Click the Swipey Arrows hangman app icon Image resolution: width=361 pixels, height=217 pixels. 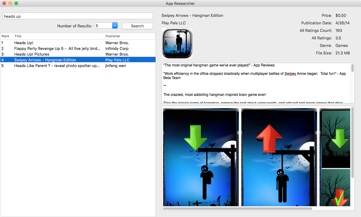click(x=177, y=43)
